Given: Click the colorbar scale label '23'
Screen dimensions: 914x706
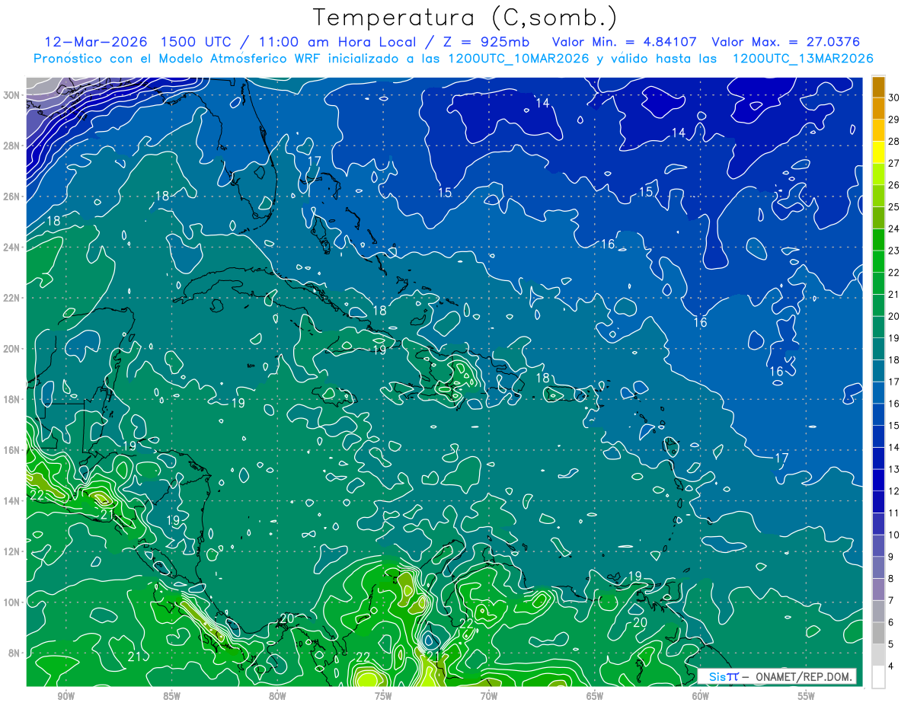Looking at the screenshot, I should point(893,251).
